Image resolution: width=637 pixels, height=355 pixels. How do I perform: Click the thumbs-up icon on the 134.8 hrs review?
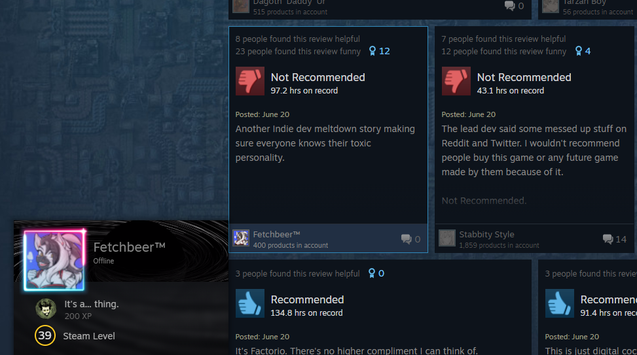pos(250,303)
